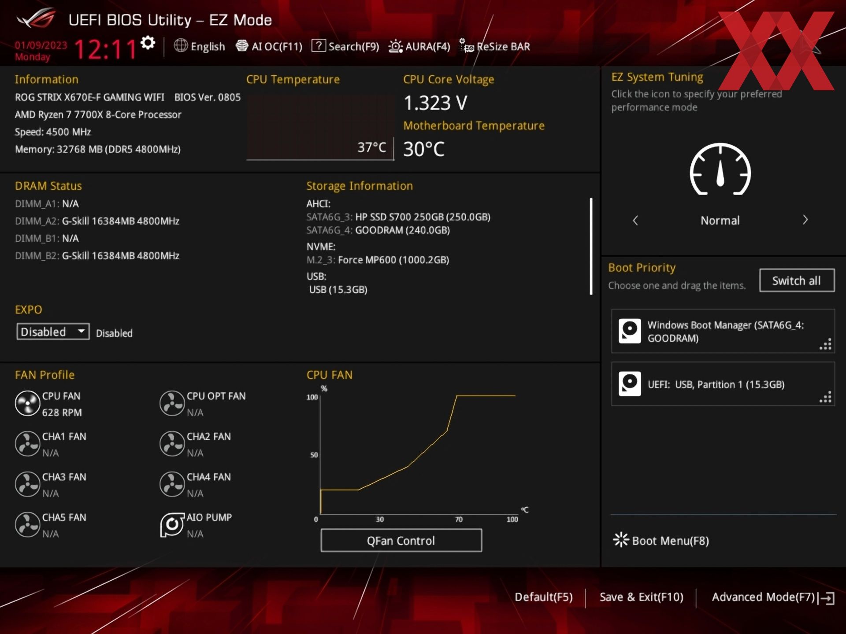The image size is (846, 634).
Task: Select the CHA4 FAN icon
Action: 172,484
